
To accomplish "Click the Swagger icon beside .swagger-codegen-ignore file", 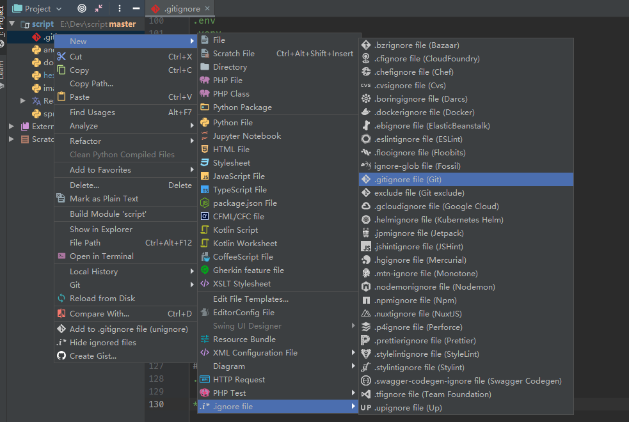I will tap(366, 380).
